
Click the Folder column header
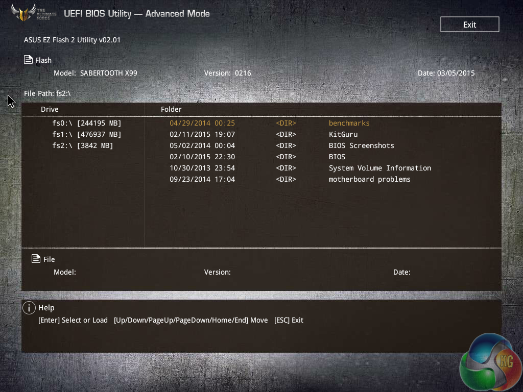point(171,109)
